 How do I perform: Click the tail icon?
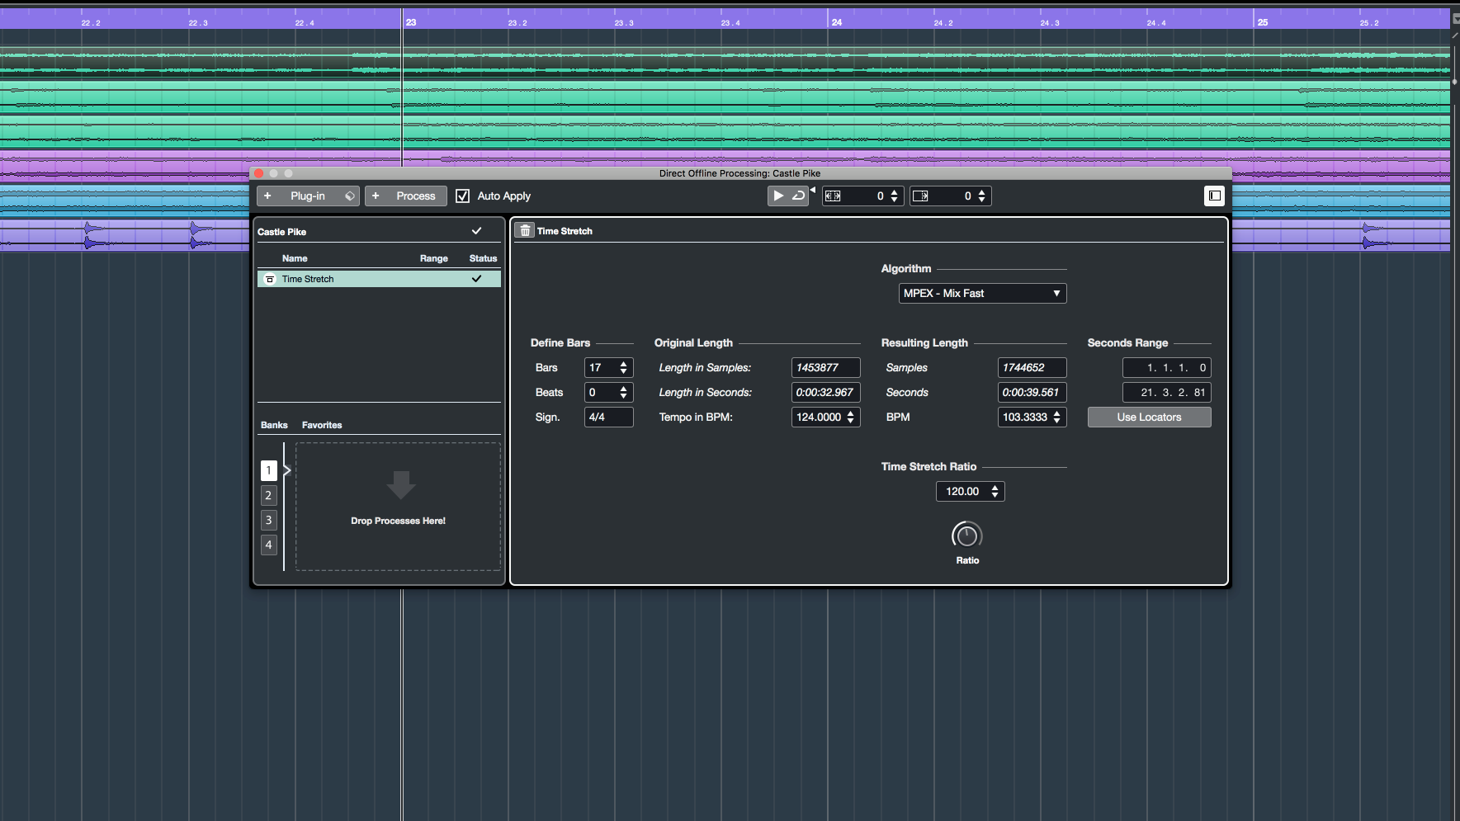pyautogui.click(x=920, y=196)
